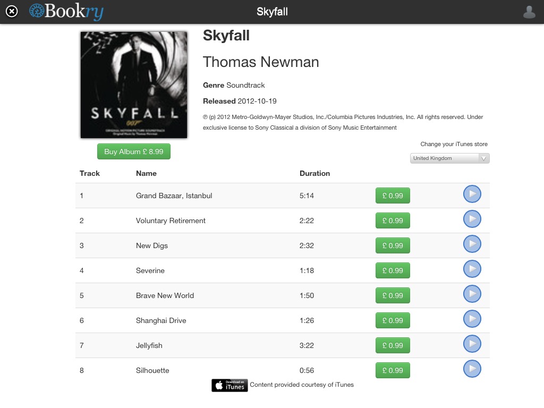Screen dimensions: 544x408
Task: Click the Name column header
Action: 146,174
